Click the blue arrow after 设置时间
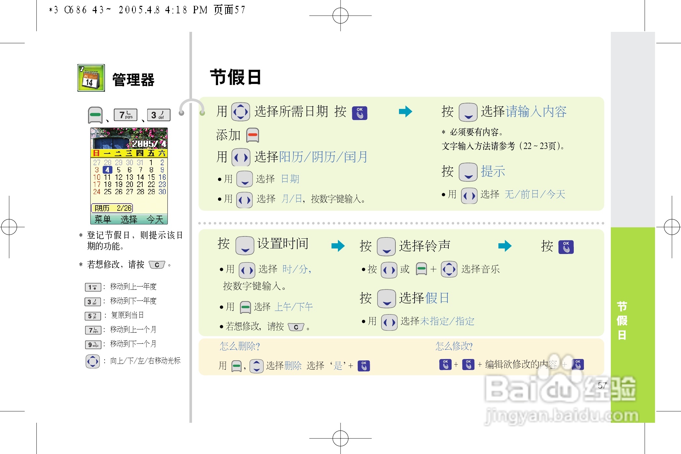Viewport: 681px width, 454px height. coord(338,246)
